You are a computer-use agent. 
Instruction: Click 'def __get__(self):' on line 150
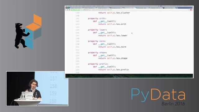tap(104, 44)
